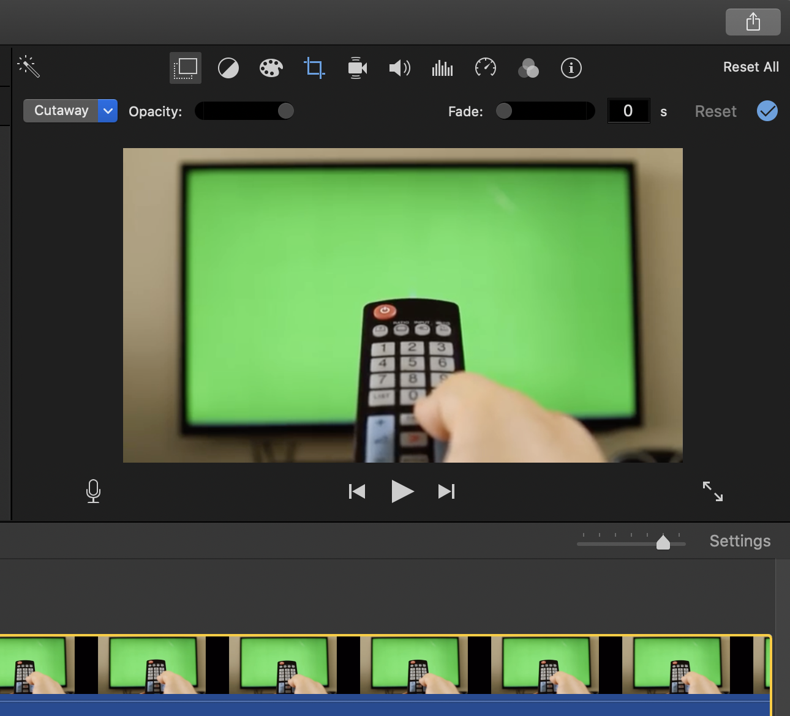Image resolution: width=790 pixels, height=716 pixels.
Task: Open the Stabilization settings
Action: point(357,68)
